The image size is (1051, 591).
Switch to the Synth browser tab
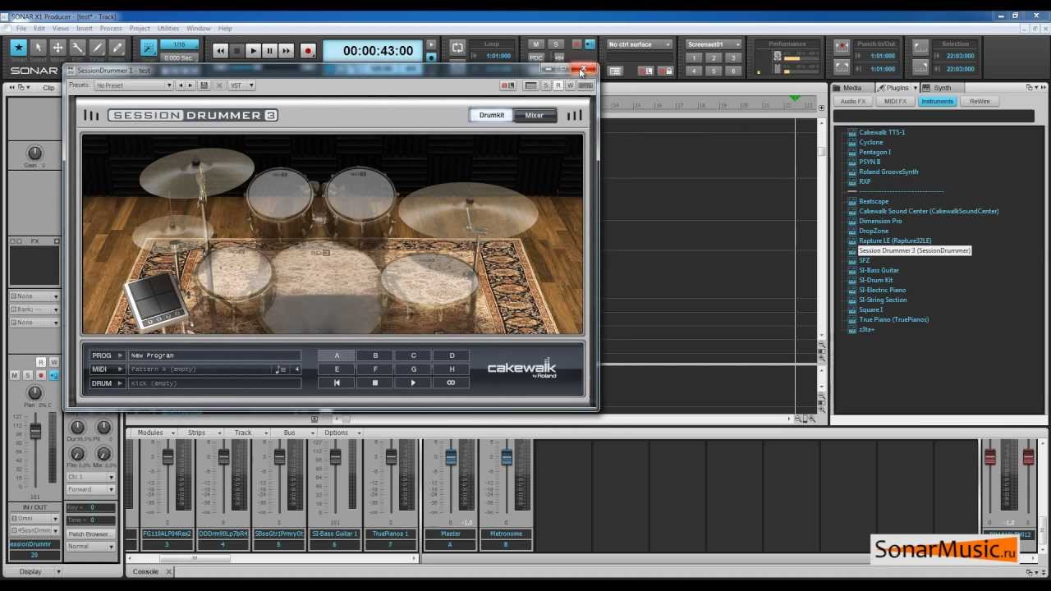coord(942,88)
